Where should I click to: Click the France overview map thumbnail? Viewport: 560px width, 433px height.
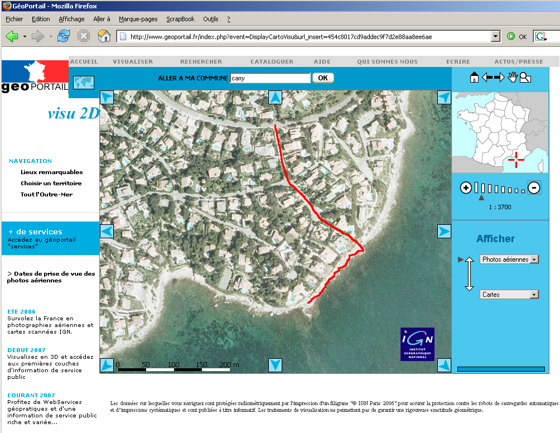tap(500, 132)
